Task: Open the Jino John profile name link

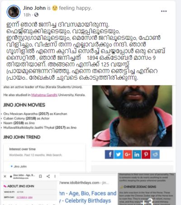Action: [x=34, y=8]
